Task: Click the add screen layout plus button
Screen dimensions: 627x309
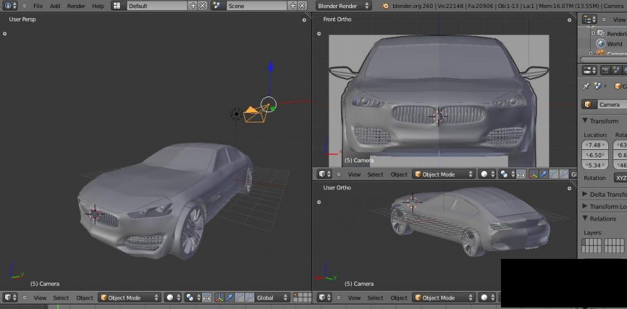Action: [192, 6]
